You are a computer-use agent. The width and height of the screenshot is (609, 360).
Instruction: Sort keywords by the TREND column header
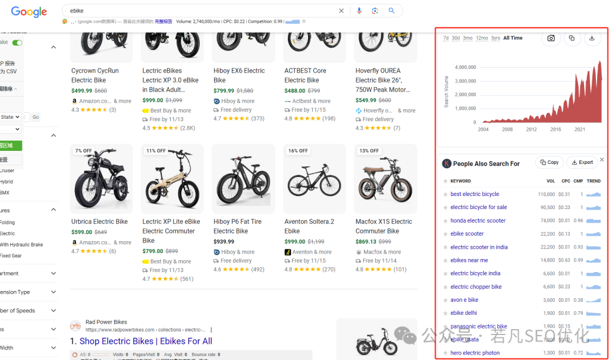click(594, 181)
